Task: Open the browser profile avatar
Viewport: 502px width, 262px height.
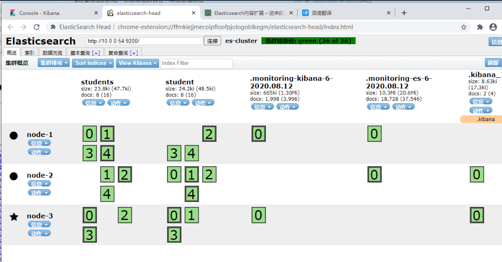Action: coord(493,27)
